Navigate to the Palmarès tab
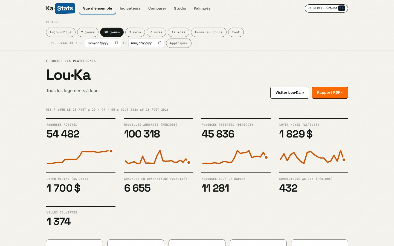 pos(202,8)
